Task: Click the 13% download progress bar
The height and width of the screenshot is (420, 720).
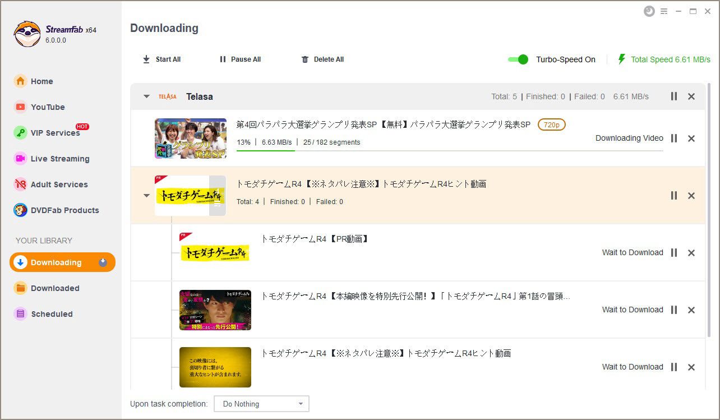Action: click(450, 150)
